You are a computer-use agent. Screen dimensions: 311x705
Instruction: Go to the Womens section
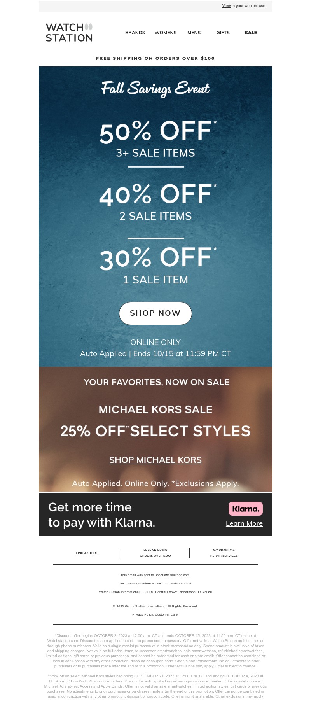(x=166, y=33)
